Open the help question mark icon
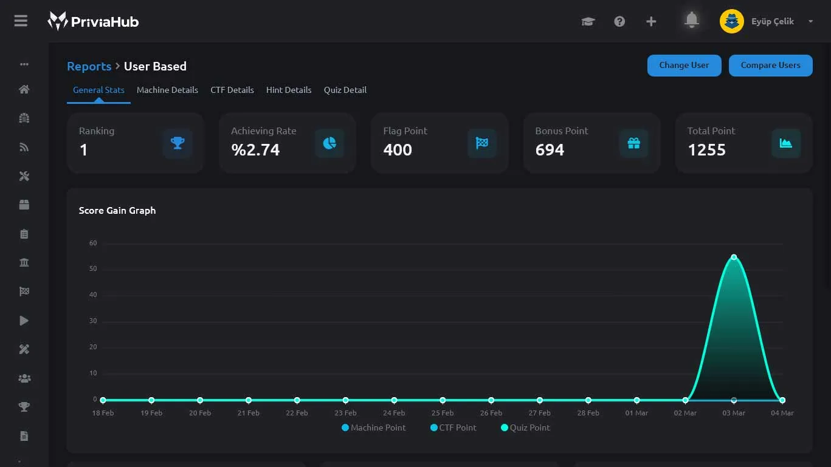Screen dimensions: 831x467 click(619, 21)
